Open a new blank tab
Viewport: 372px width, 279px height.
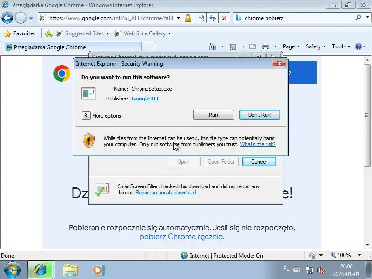(x=148, y=47)
